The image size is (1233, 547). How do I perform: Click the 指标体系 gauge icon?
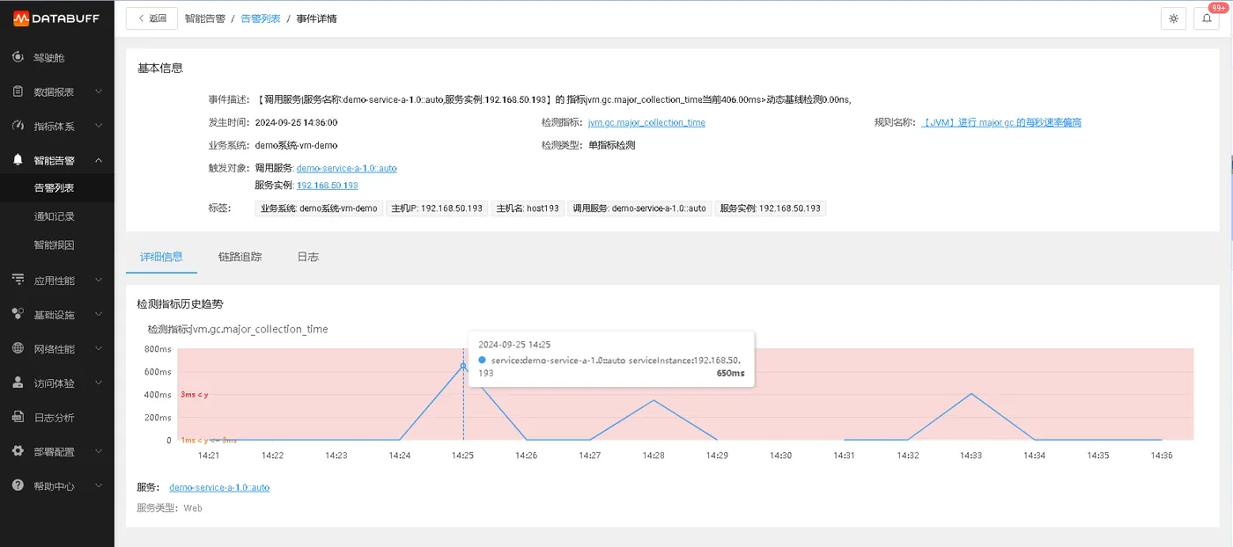[18, 126]
